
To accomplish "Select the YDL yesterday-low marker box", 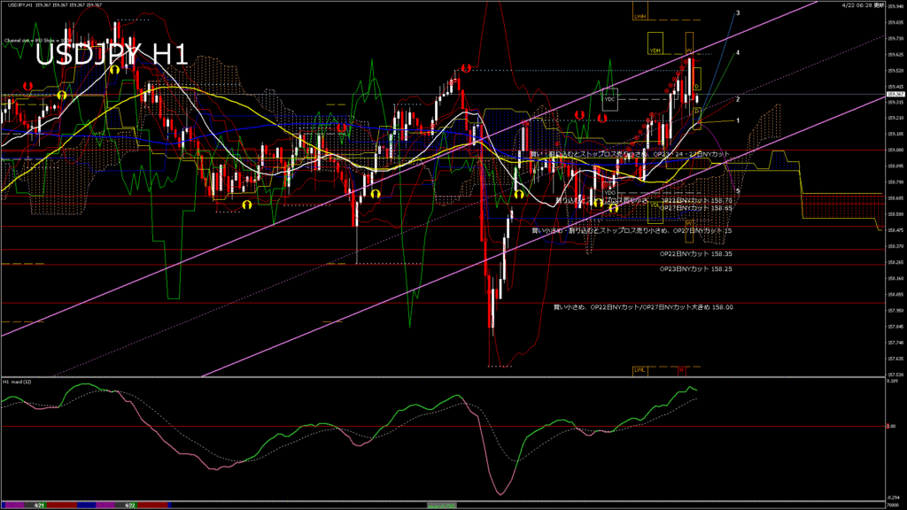I will pos(655,205).
